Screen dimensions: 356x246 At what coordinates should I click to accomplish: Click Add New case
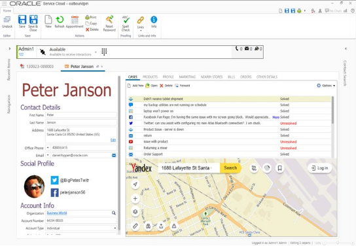point(135,86)
